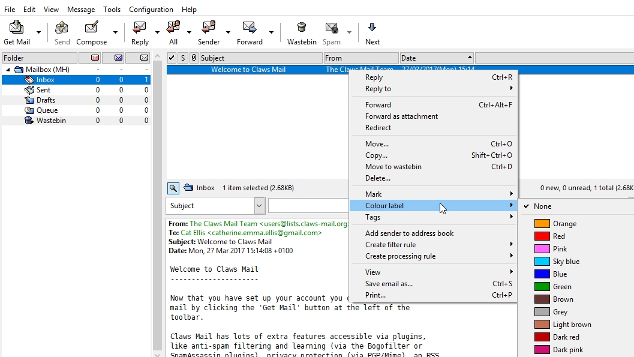Click recipient catherine.emma.ellis@gmail.com

(266, 232)
